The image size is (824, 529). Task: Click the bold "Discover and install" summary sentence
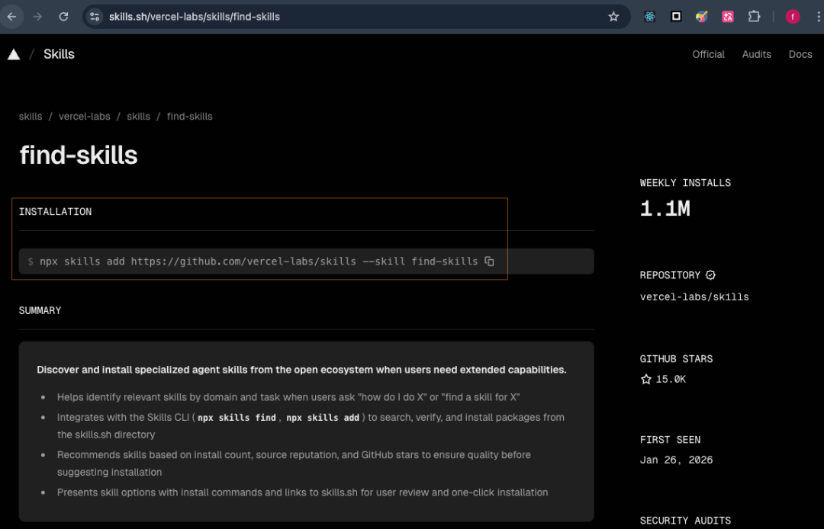[x=301, y=370]
